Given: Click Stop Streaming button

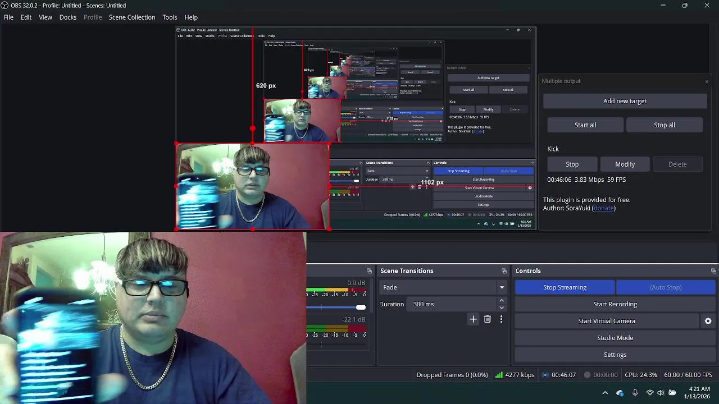Looking at the screenshot, I should click(565, 287).
